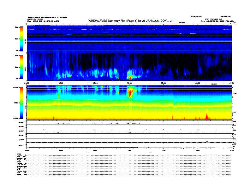Click the TNR panel color scale bar
Image resolution: width=250 pixels, height=193 pixels.
click(21, 103)
